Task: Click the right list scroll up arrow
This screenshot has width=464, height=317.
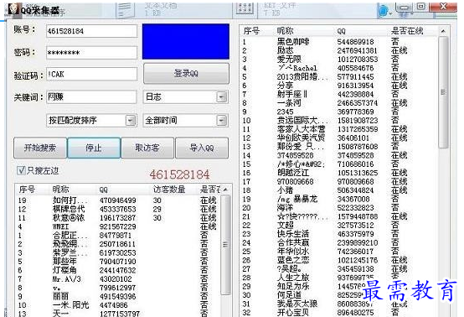Action: (443, 31)
